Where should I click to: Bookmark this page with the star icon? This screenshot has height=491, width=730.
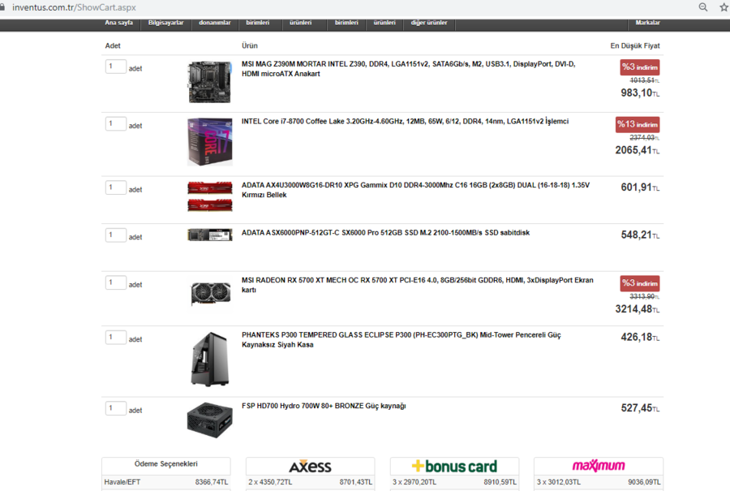(x=724, y=7)
